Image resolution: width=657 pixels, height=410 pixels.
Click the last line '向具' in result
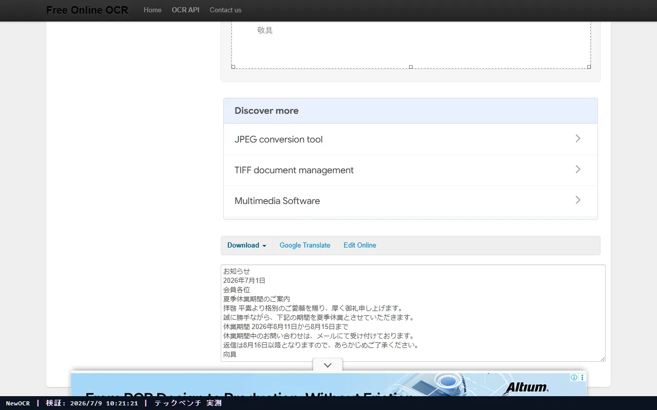(x=230, y=354)
